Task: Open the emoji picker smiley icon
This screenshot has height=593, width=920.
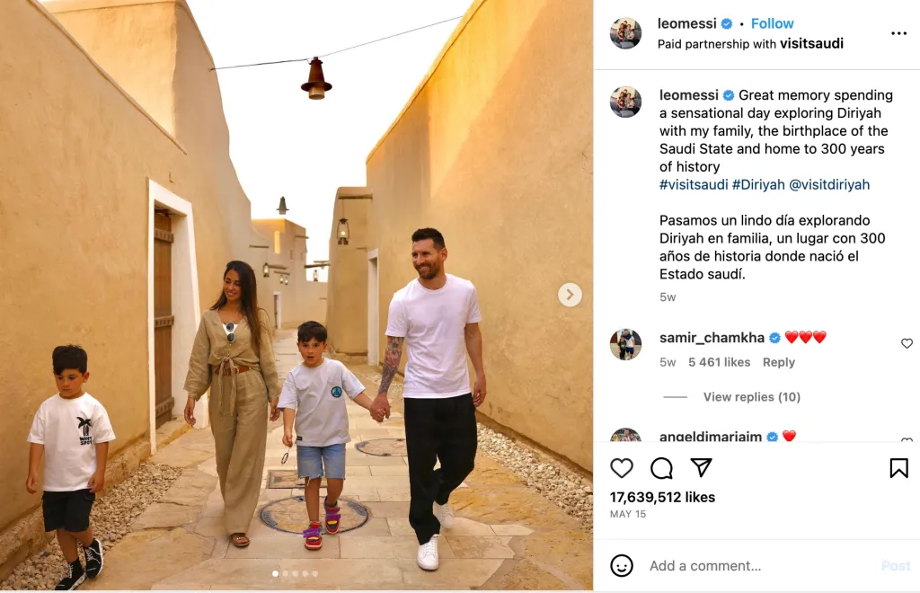Action: tap(622, 565)
